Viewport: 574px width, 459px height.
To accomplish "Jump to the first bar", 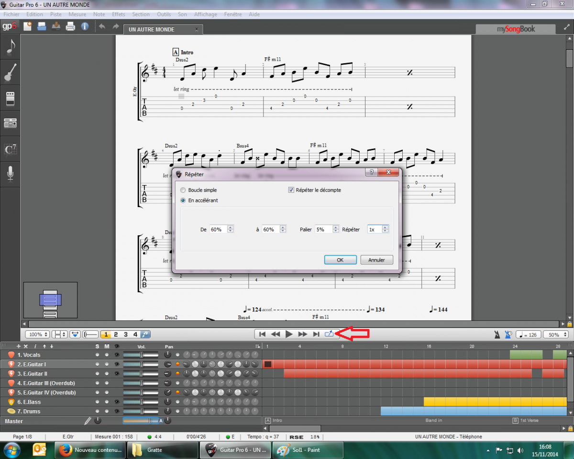I will [x=262, y=334].
